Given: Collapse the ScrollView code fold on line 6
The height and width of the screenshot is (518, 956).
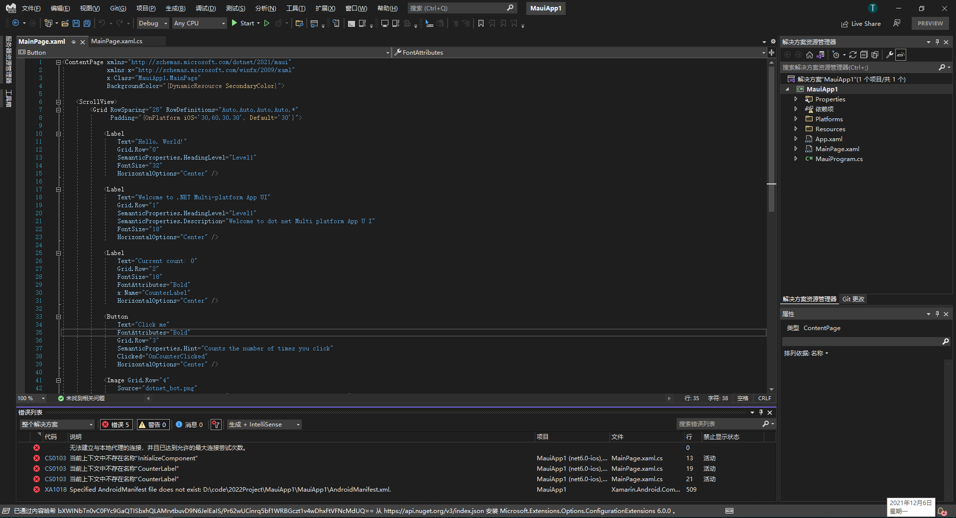Looking at the screenshot, I should point(58,102).
